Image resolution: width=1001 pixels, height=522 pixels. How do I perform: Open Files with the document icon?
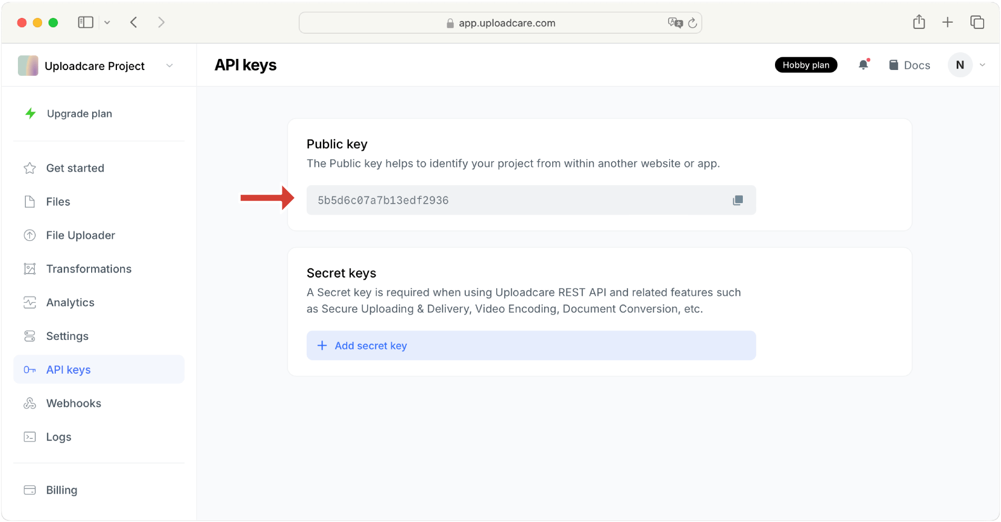click(x=30, y=202)
